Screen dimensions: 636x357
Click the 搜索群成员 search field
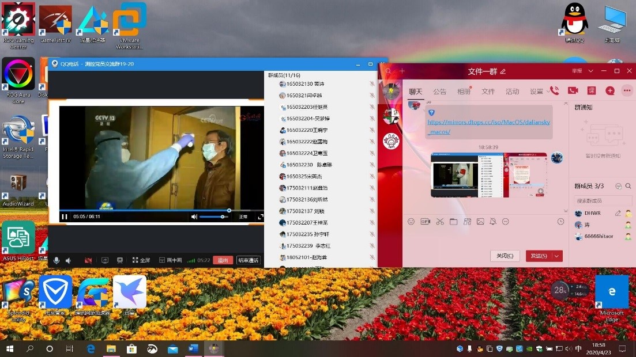pyautogui.click(x=603, y=200)
